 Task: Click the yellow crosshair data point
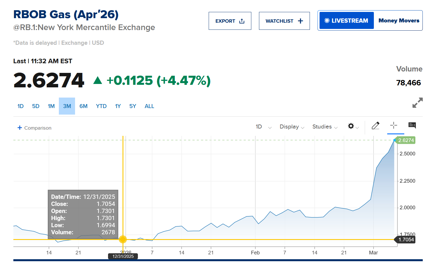(x=123, y=239)
